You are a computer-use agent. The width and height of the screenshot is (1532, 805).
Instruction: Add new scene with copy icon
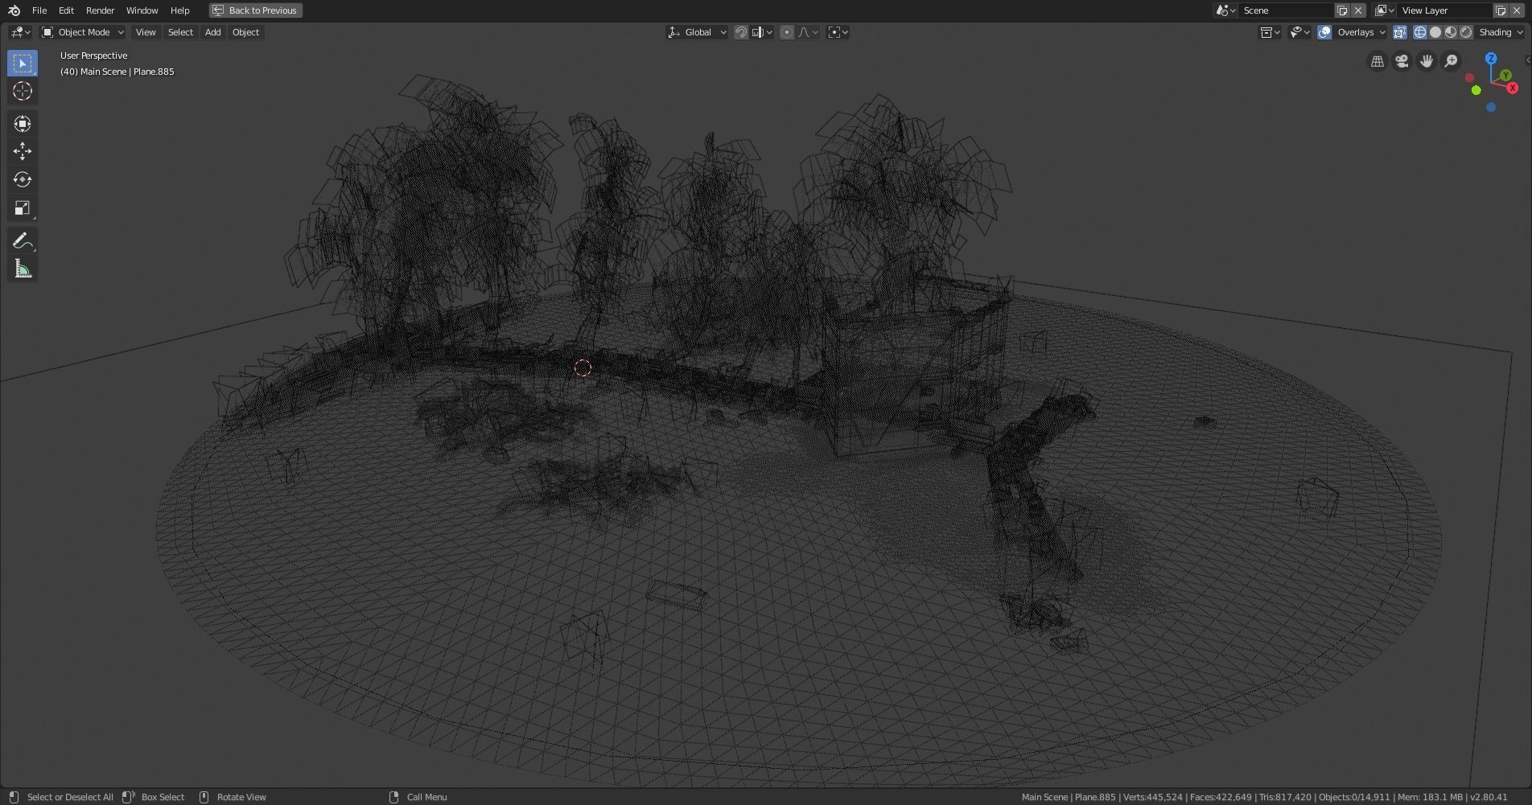1342,10
